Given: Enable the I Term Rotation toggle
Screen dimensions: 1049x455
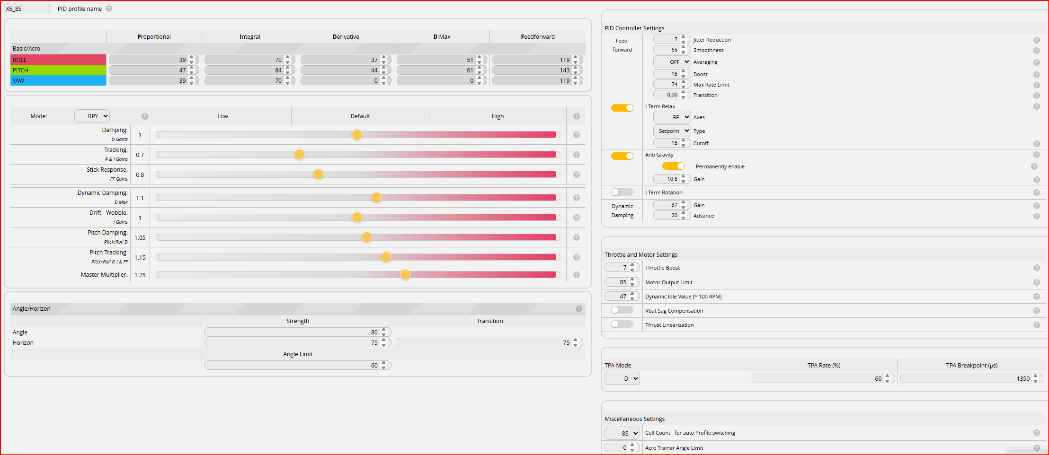Looking at the screenshot, I should click(x=622, y=192).
